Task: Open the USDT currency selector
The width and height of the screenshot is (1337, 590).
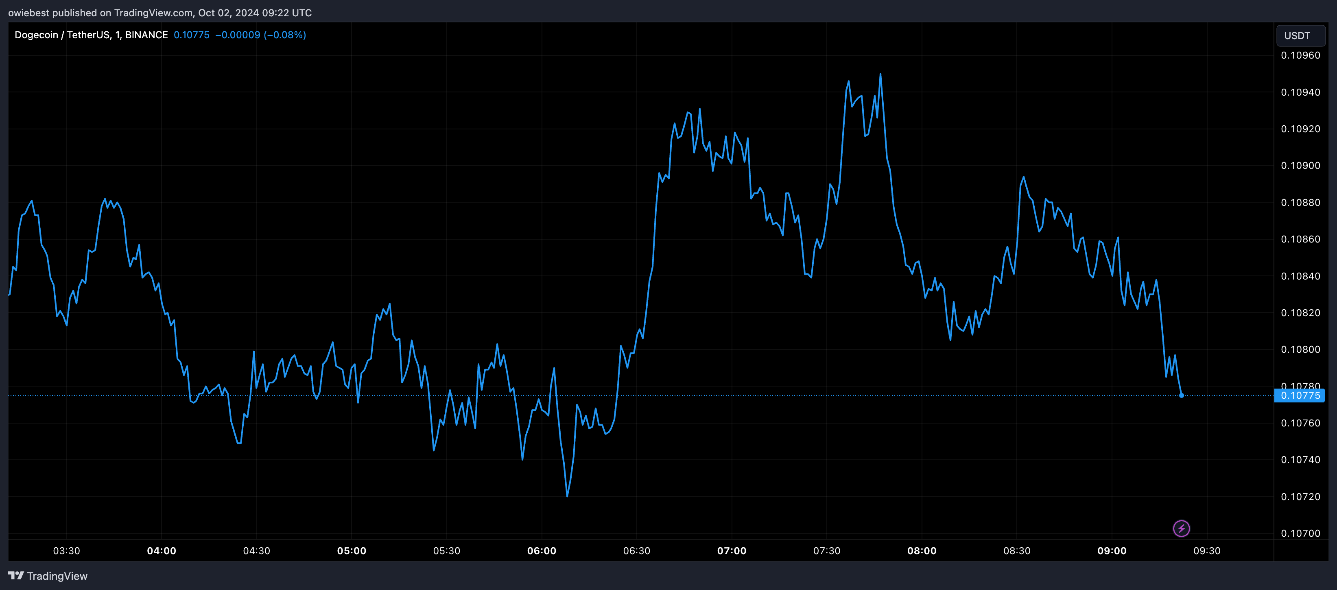Action: coord(1300,36)
